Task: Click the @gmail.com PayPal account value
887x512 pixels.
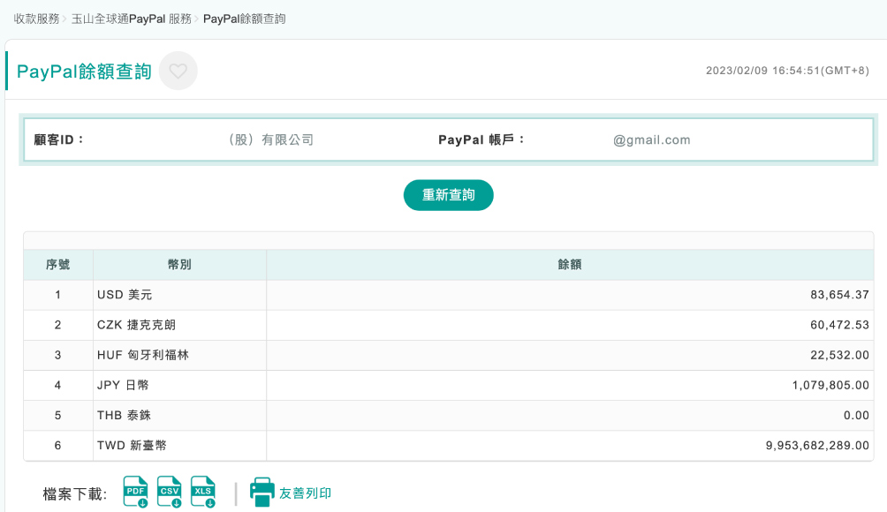Action: tap(652, 139)
